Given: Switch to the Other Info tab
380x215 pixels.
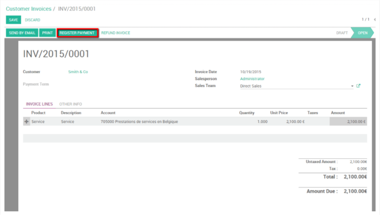Looking at the screenshot, I should pyautogui.click(x=70, y=104).
